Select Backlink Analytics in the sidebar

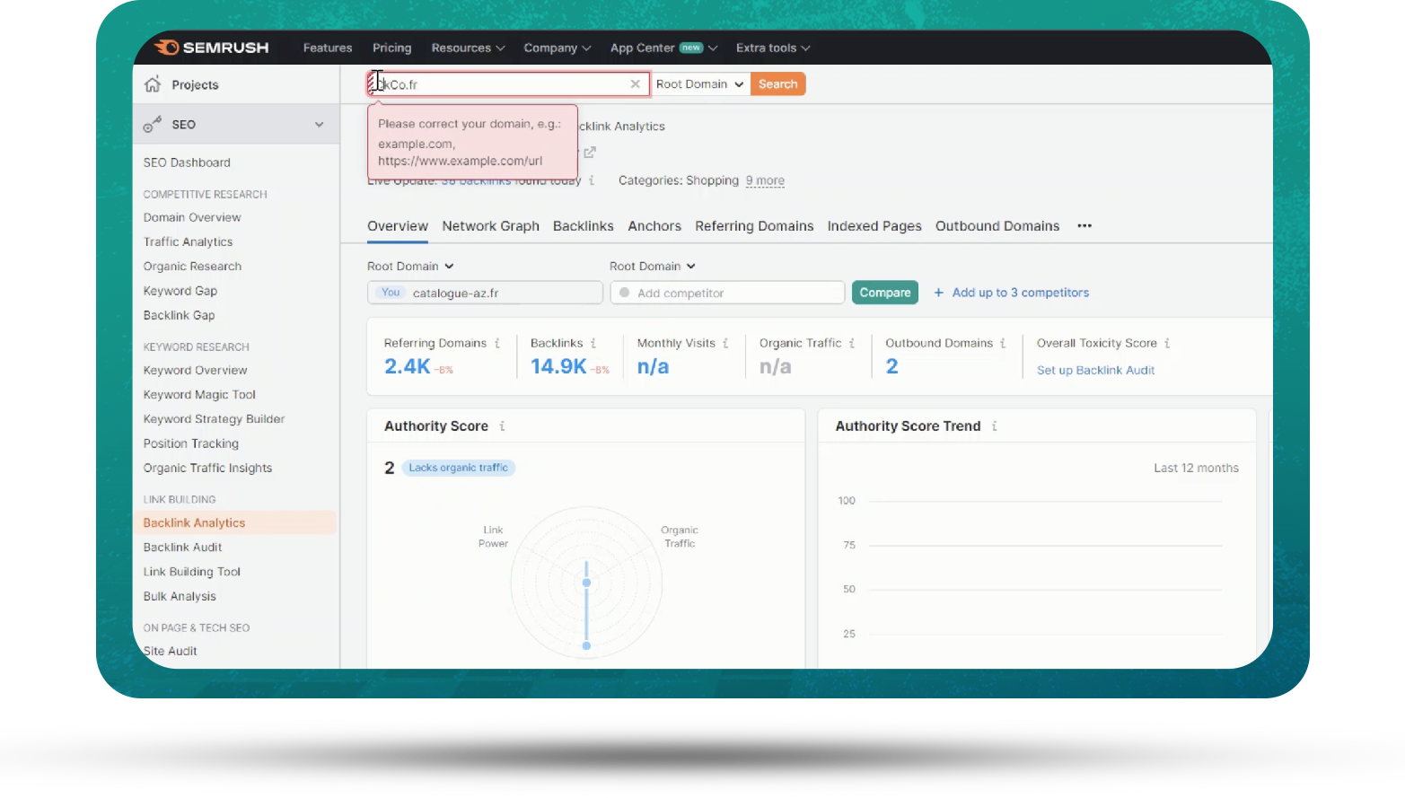194,522
